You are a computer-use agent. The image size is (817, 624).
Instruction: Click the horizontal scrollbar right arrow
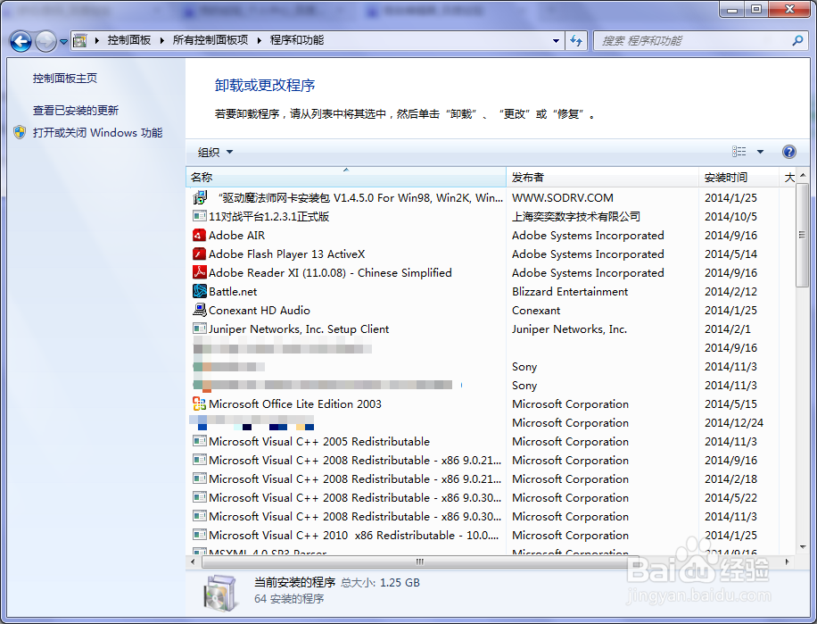pyautogui.click(x=787, y=562)
